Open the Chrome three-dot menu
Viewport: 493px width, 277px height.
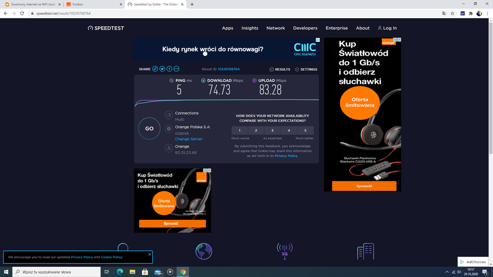pos(488,13)
